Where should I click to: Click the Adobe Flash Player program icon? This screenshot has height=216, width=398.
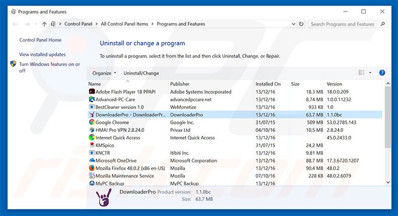click(92, 92)
